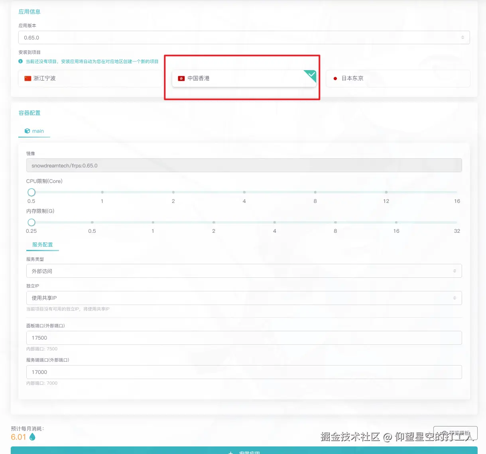Screen dimensions: 486x454
Task: Click the 面板端口 field containing 17500
Action: point(244,338)
